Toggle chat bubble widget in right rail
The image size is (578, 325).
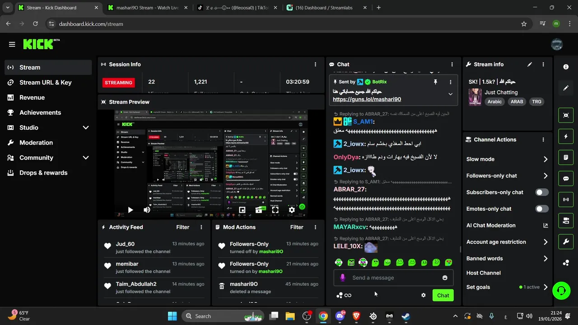(x=566, y=178)
